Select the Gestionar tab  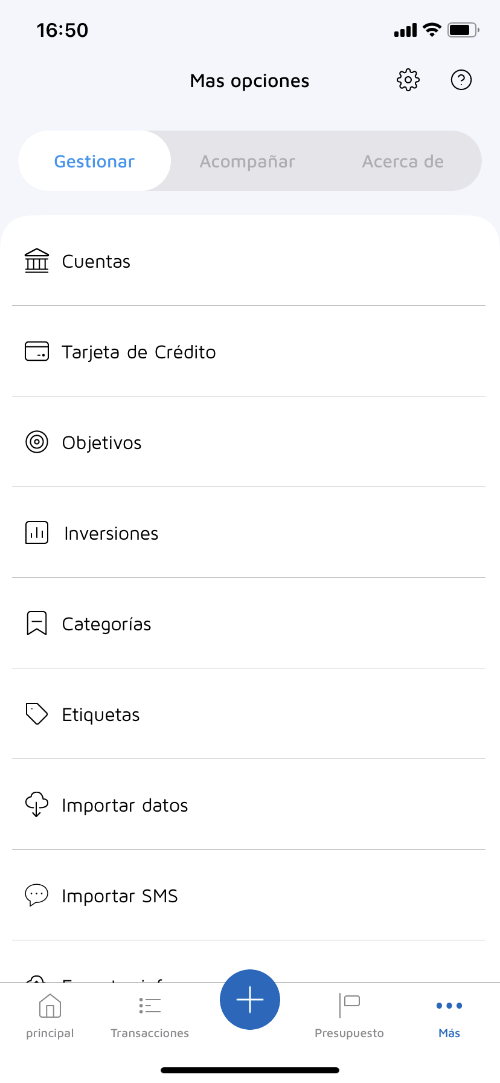click(x=95, y=161)
